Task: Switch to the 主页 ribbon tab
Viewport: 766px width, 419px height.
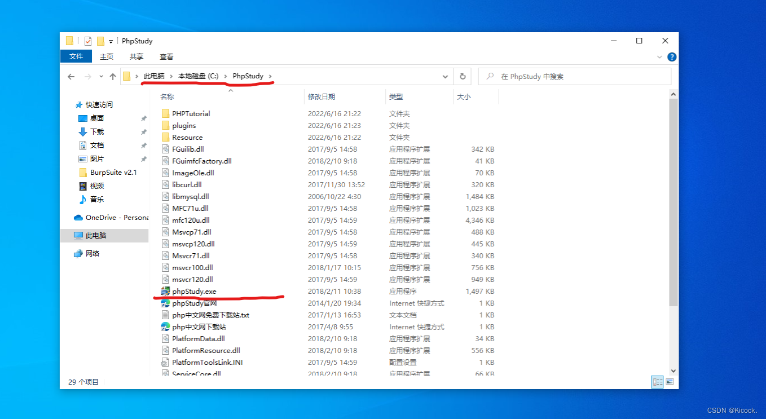Action: pyautogui.click(x=107, y=56)
